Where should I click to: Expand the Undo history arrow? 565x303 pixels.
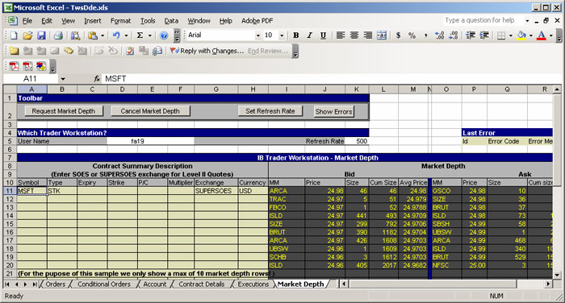(x=126, y=35)
